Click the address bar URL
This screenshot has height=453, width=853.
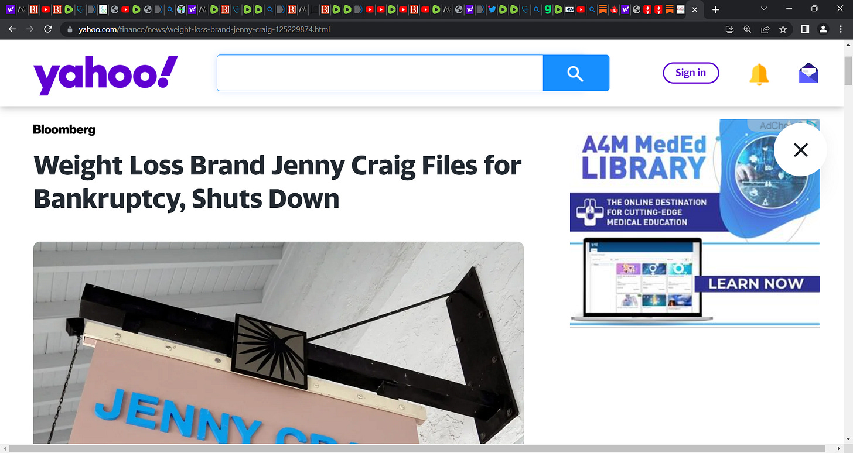pyautogui.click(x=204, y=29)
